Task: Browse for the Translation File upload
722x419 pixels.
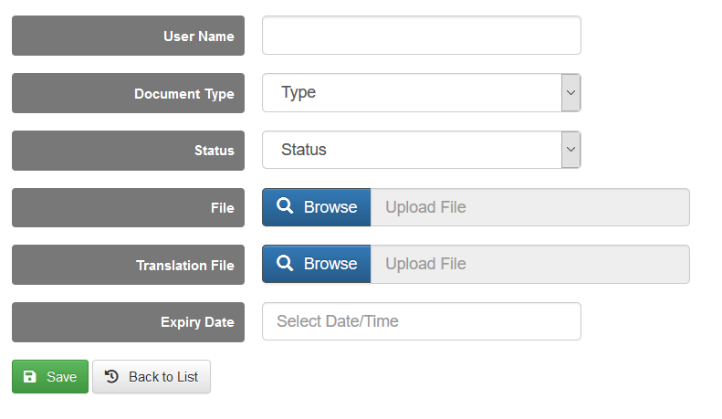Action: coord(317,264)
